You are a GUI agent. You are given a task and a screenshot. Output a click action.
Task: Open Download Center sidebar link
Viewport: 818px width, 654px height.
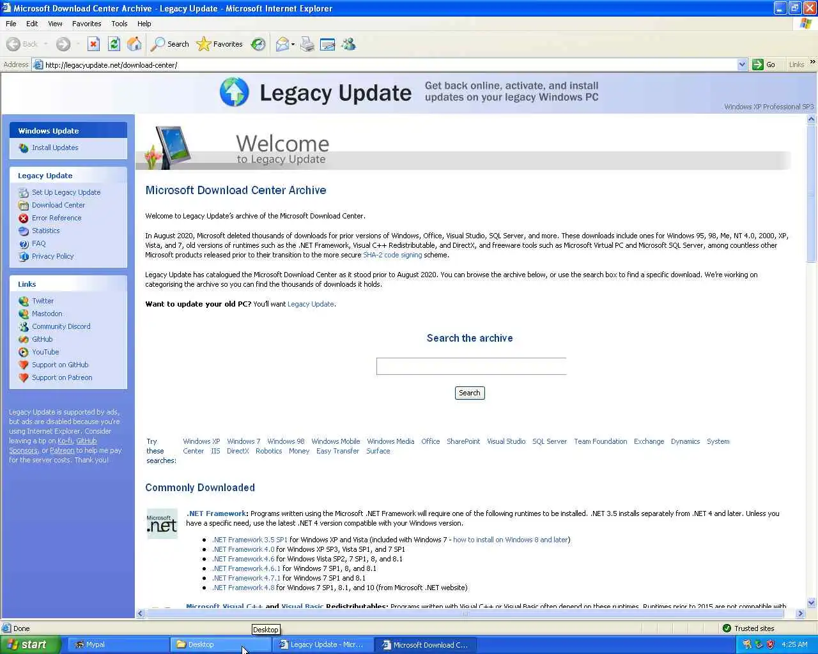click(x=58, y=205)
